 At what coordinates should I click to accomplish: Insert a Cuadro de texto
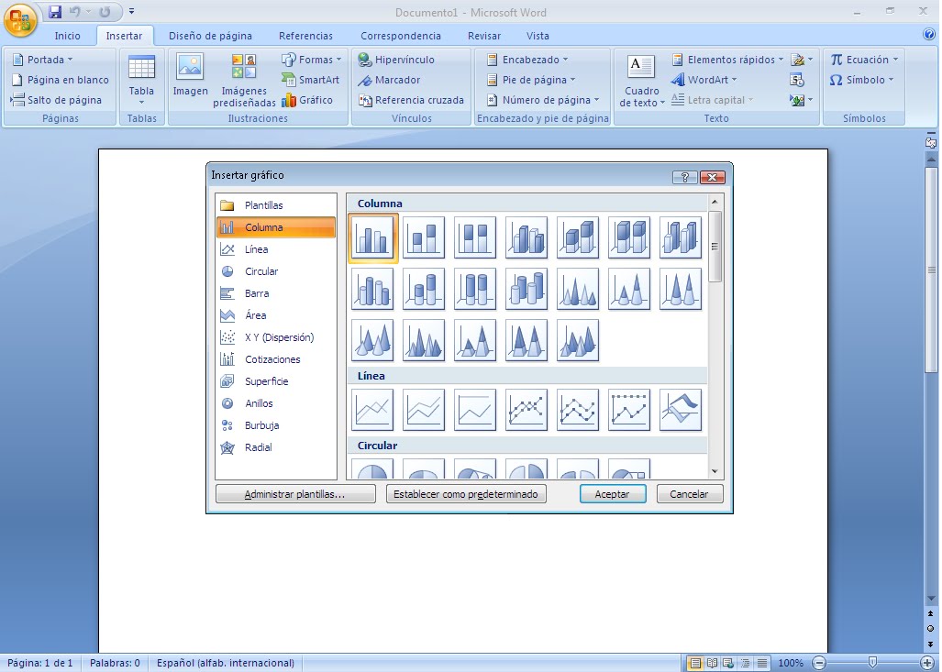click(639, 81)
